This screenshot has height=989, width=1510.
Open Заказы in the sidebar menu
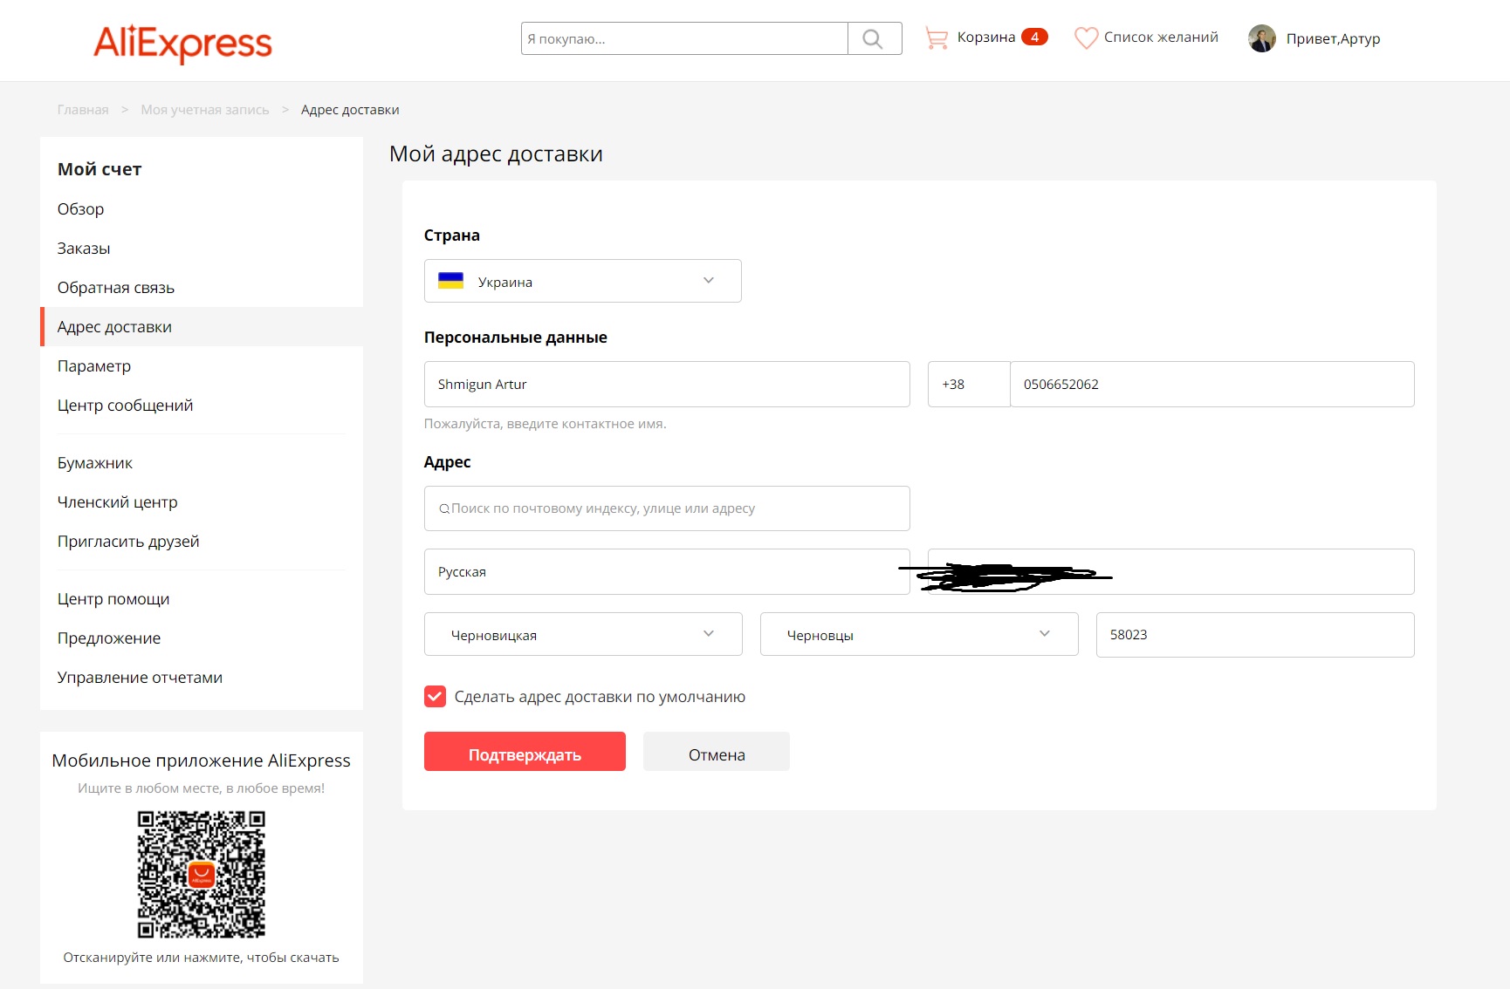(x=84, y=249)
